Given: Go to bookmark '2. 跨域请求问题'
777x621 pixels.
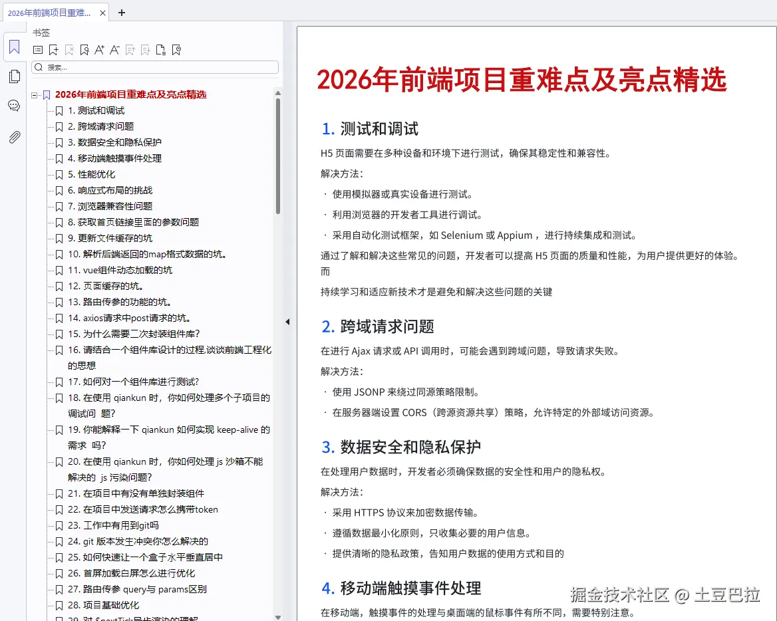Looking at the screenshot, I should click(100, 127).
